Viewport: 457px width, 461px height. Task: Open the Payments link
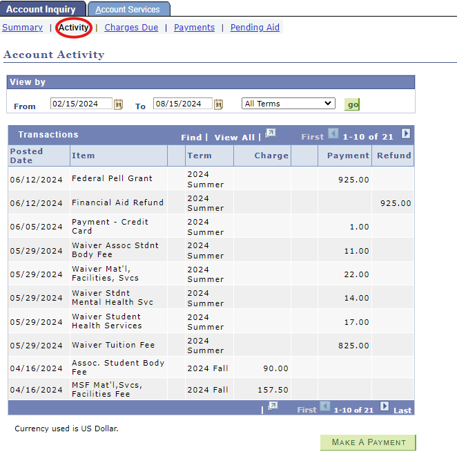(x=194, y=28)
